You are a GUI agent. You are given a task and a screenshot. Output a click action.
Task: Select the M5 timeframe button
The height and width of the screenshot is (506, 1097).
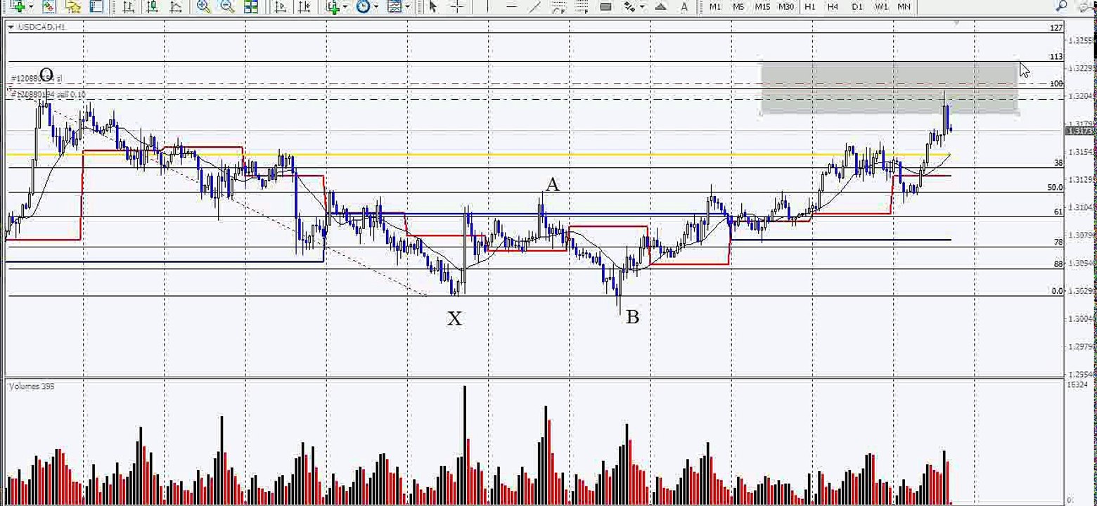click(738, 6)
